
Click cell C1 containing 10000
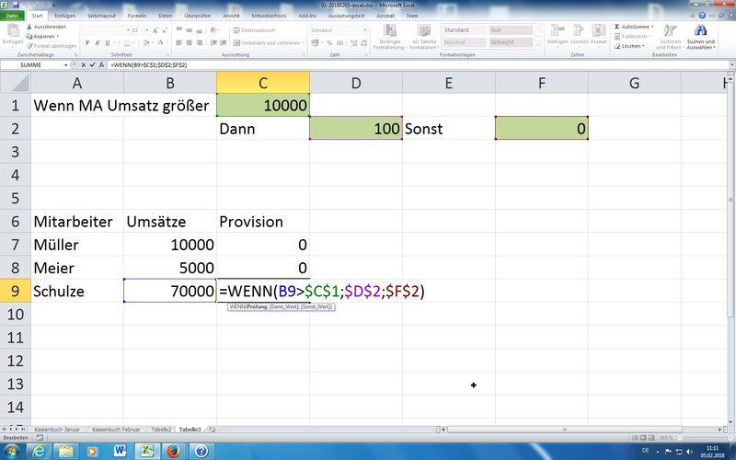pyautogui.click(x=263, y=105)
